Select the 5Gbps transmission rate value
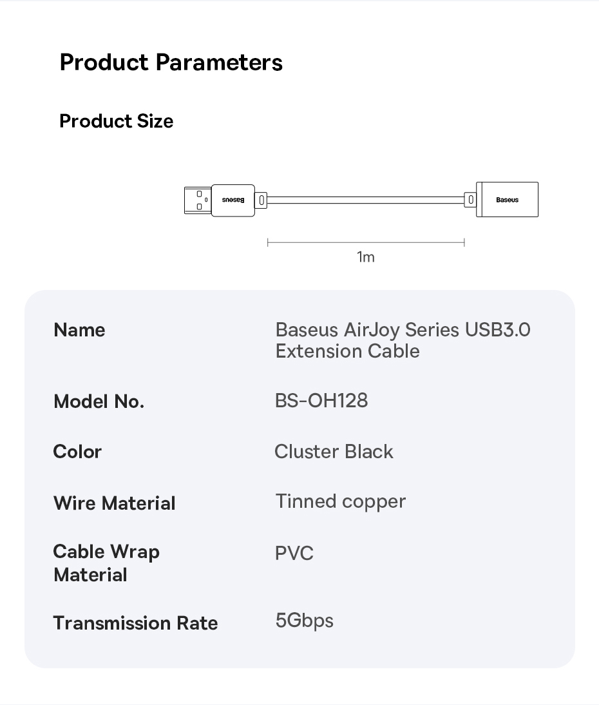 304,621
